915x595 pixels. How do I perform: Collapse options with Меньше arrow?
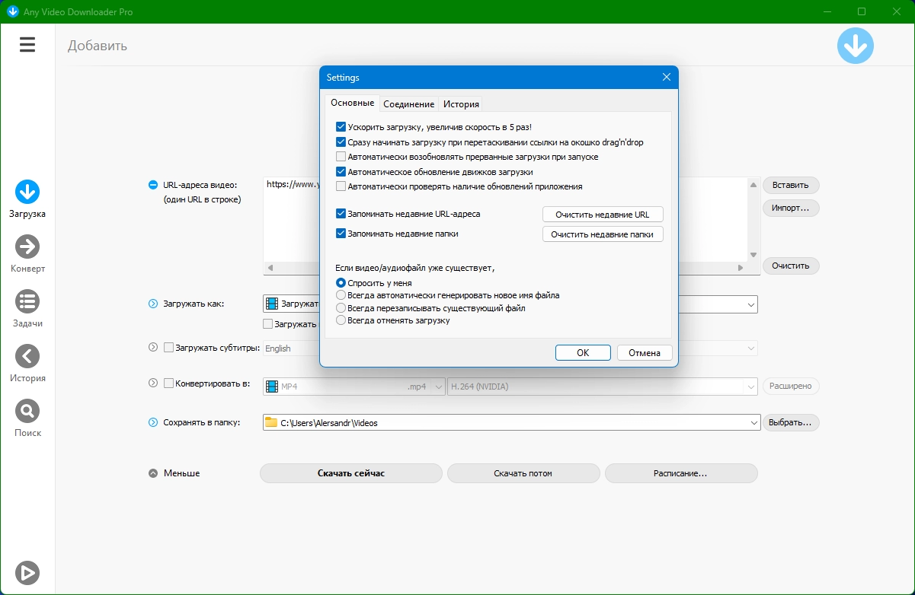(152, 473)
